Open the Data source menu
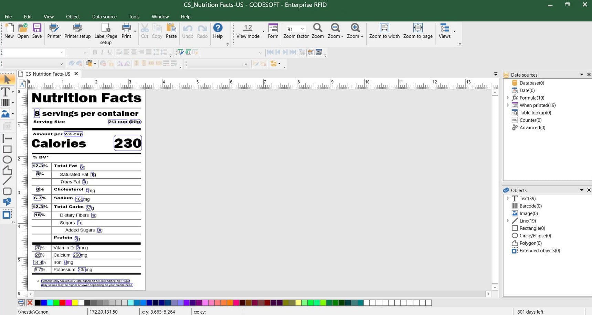Viewport: 592px width, 315px height. (x=104, y=16)
